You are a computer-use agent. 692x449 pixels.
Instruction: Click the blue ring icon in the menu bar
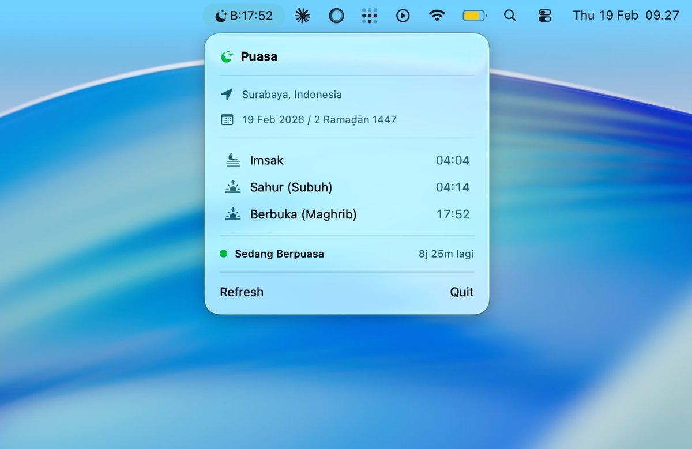pyautogui.click(x=336, y=16)
